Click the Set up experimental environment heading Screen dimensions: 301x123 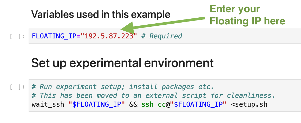122,63
